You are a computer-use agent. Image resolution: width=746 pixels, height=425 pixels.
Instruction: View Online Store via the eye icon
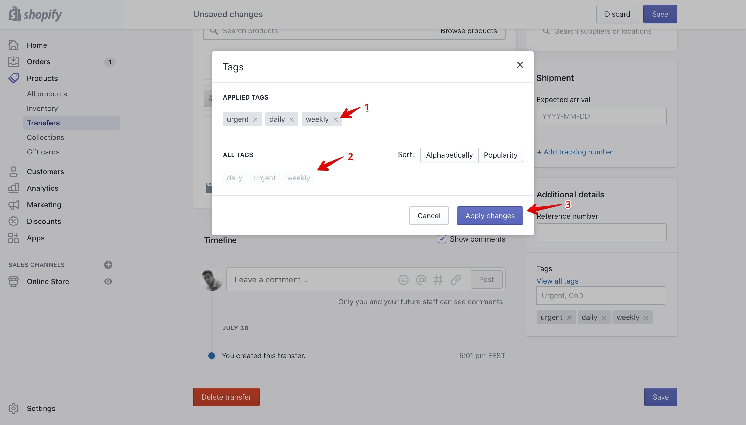pyautogui.click(x=108, y=281)
